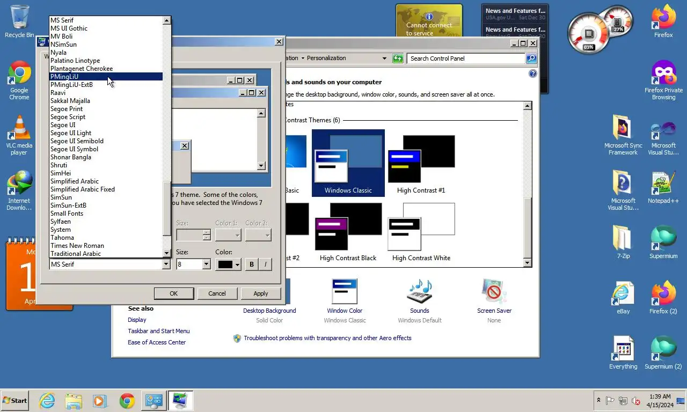Open Ease of Access Center link
687x412 pixels.
[157, 342]
